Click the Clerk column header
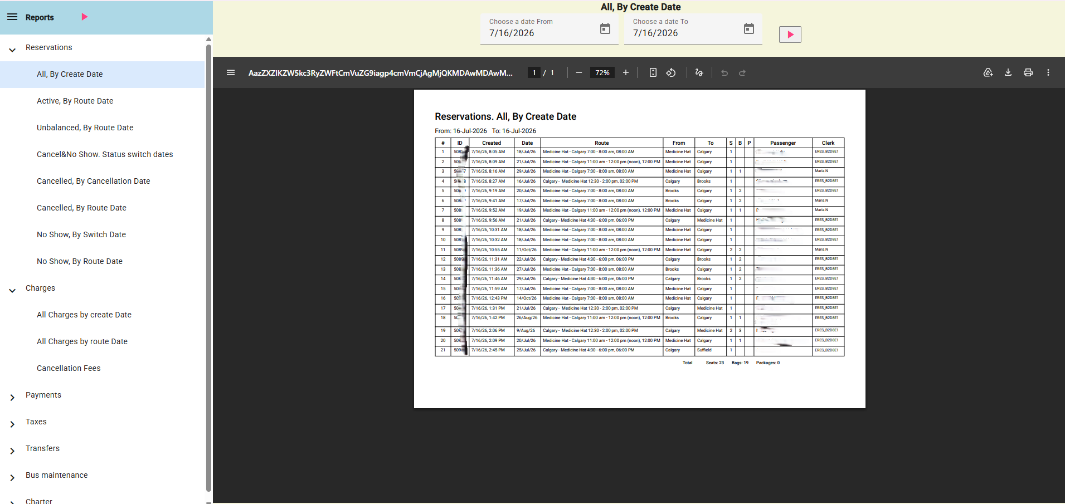The height and width of the screenshot is (504, 1065). 828,143
